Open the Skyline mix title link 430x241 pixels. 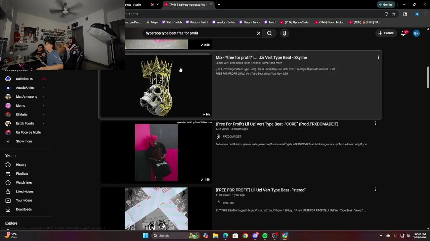(x=261, y=58)
